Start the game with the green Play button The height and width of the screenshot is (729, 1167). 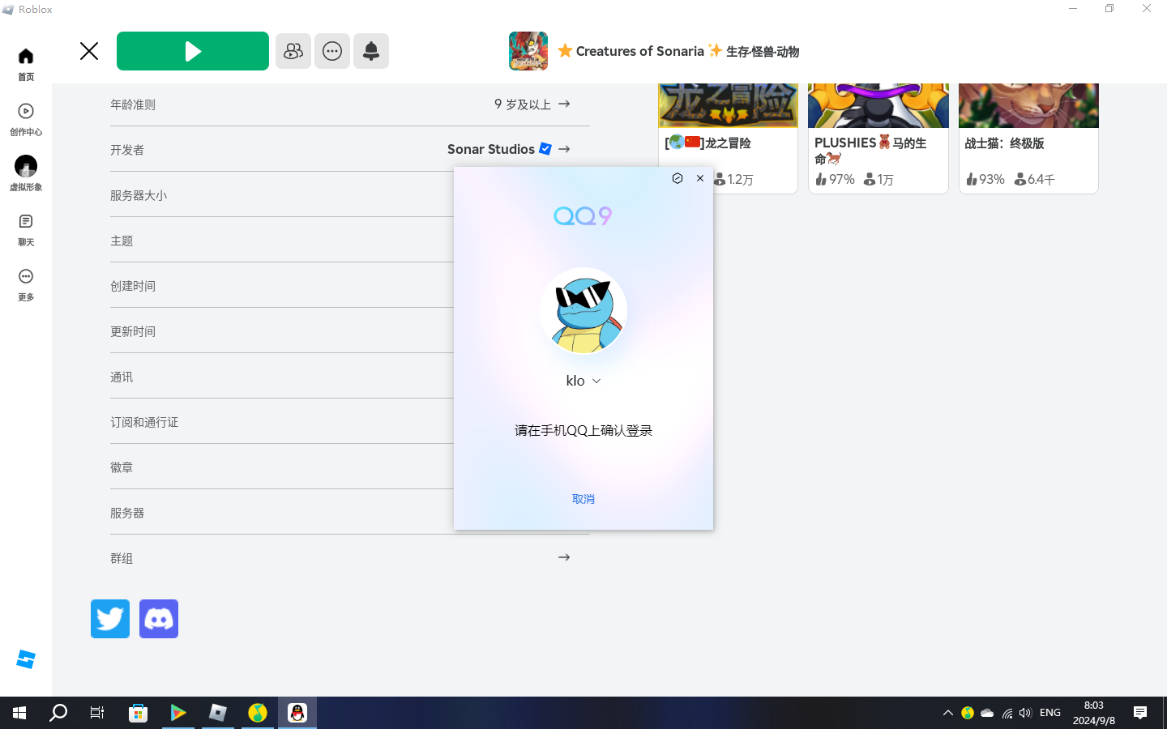[x=193, y=51]
